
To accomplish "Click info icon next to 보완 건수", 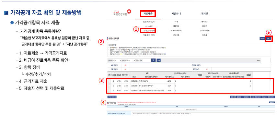I will (117, 65).
